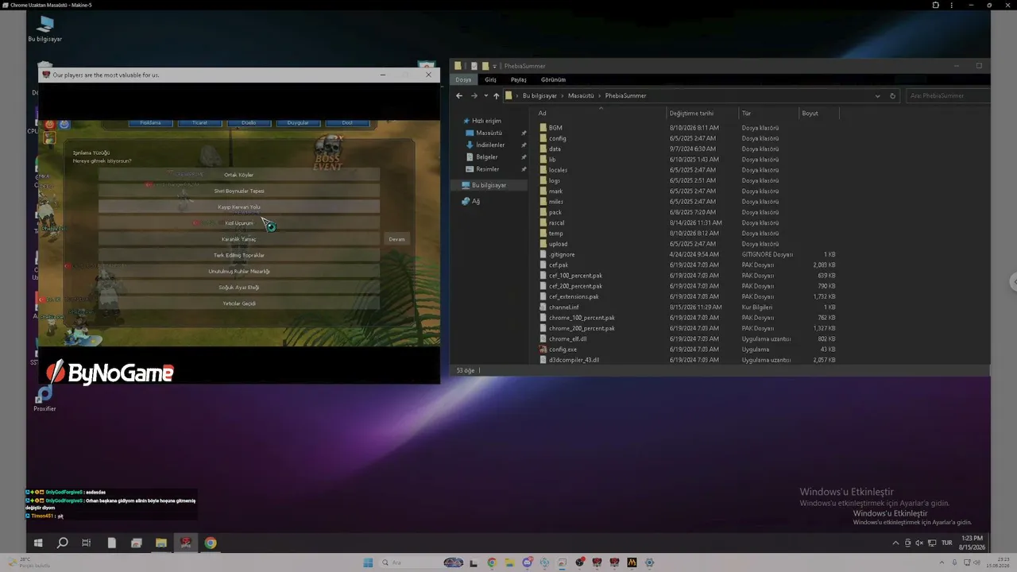The height and width of the screenshot is (572, 1017).
Task: Refresh the PhebiaSummer folder view
Action: [892, 96]
